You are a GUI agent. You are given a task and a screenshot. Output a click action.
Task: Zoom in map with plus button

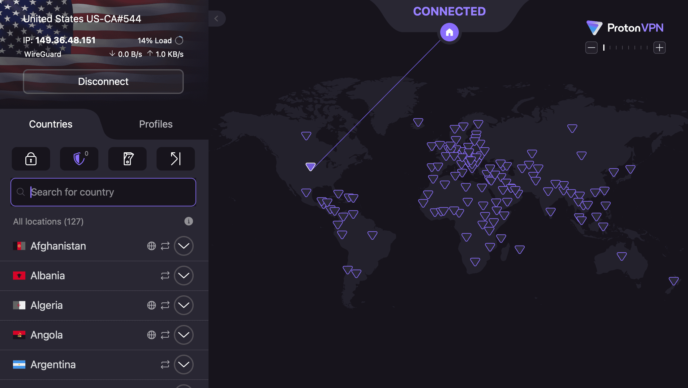pos(659,48)
